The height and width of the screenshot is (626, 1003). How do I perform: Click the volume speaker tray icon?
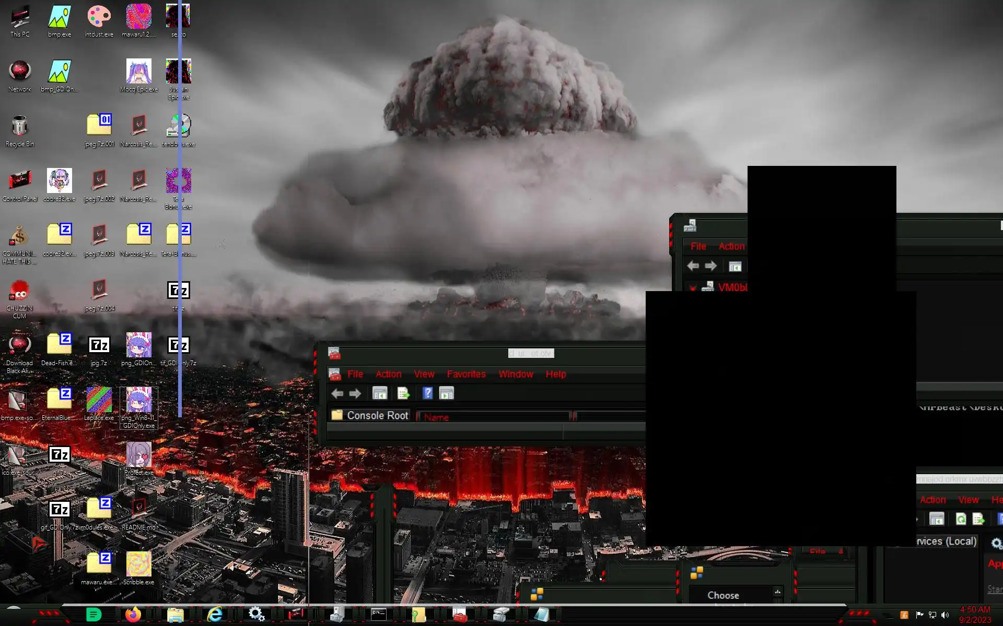(945, 615)
